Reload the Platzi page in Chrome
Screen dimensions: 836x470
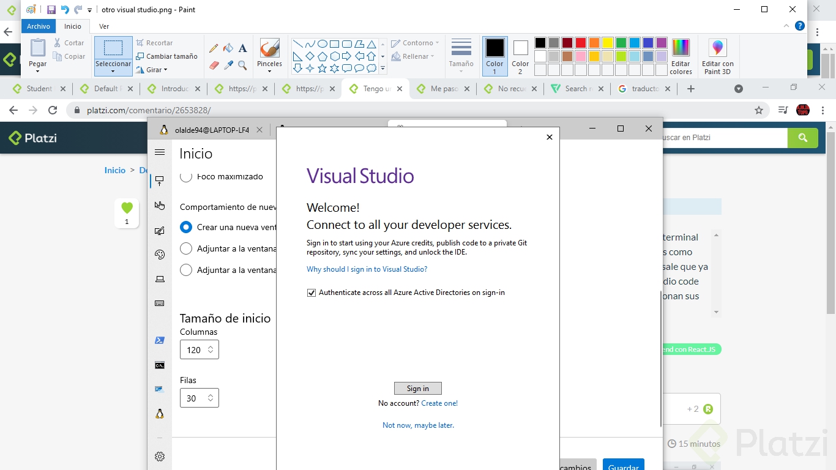tap(53, 110)
